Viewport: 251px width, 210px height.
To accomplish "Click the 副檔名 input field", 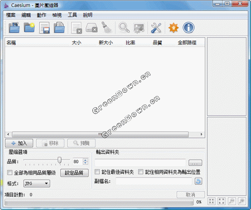I will 154,181.
